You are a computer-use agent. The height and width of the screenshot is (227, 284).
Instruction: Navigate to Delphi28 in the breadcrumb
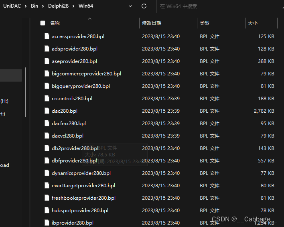point(58,6)
